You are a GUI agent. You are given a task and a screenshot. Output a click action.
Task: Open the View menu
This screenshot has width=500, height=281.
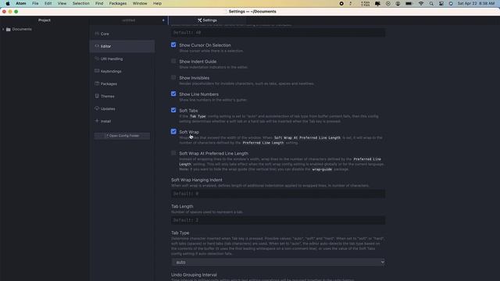pyautogui.click(x=62, y=3)
